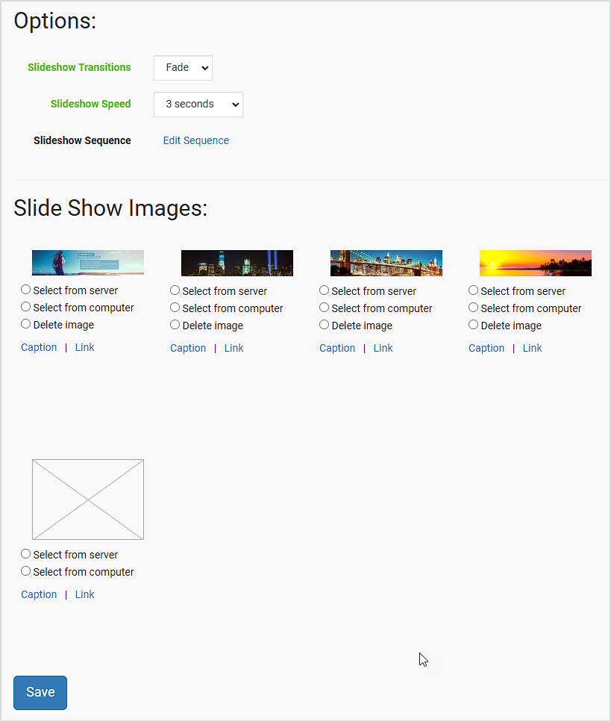Click the first slideshow image thumbnail
Viewport: 611px width, 722px height.
(87, 262)
